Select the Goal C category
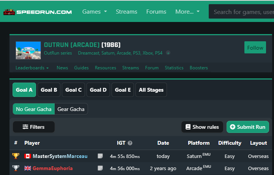The image size is (274, 175). [73, 90]
